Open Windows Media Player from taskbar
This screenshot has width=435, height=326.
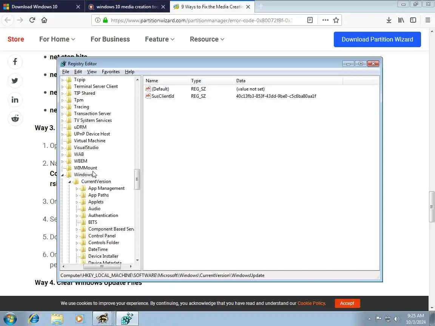click(x=80, y=319)
